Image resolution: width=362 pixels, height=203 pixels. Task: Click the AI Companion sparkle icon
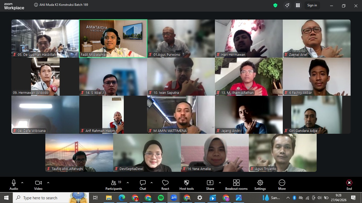pos(287,5)
